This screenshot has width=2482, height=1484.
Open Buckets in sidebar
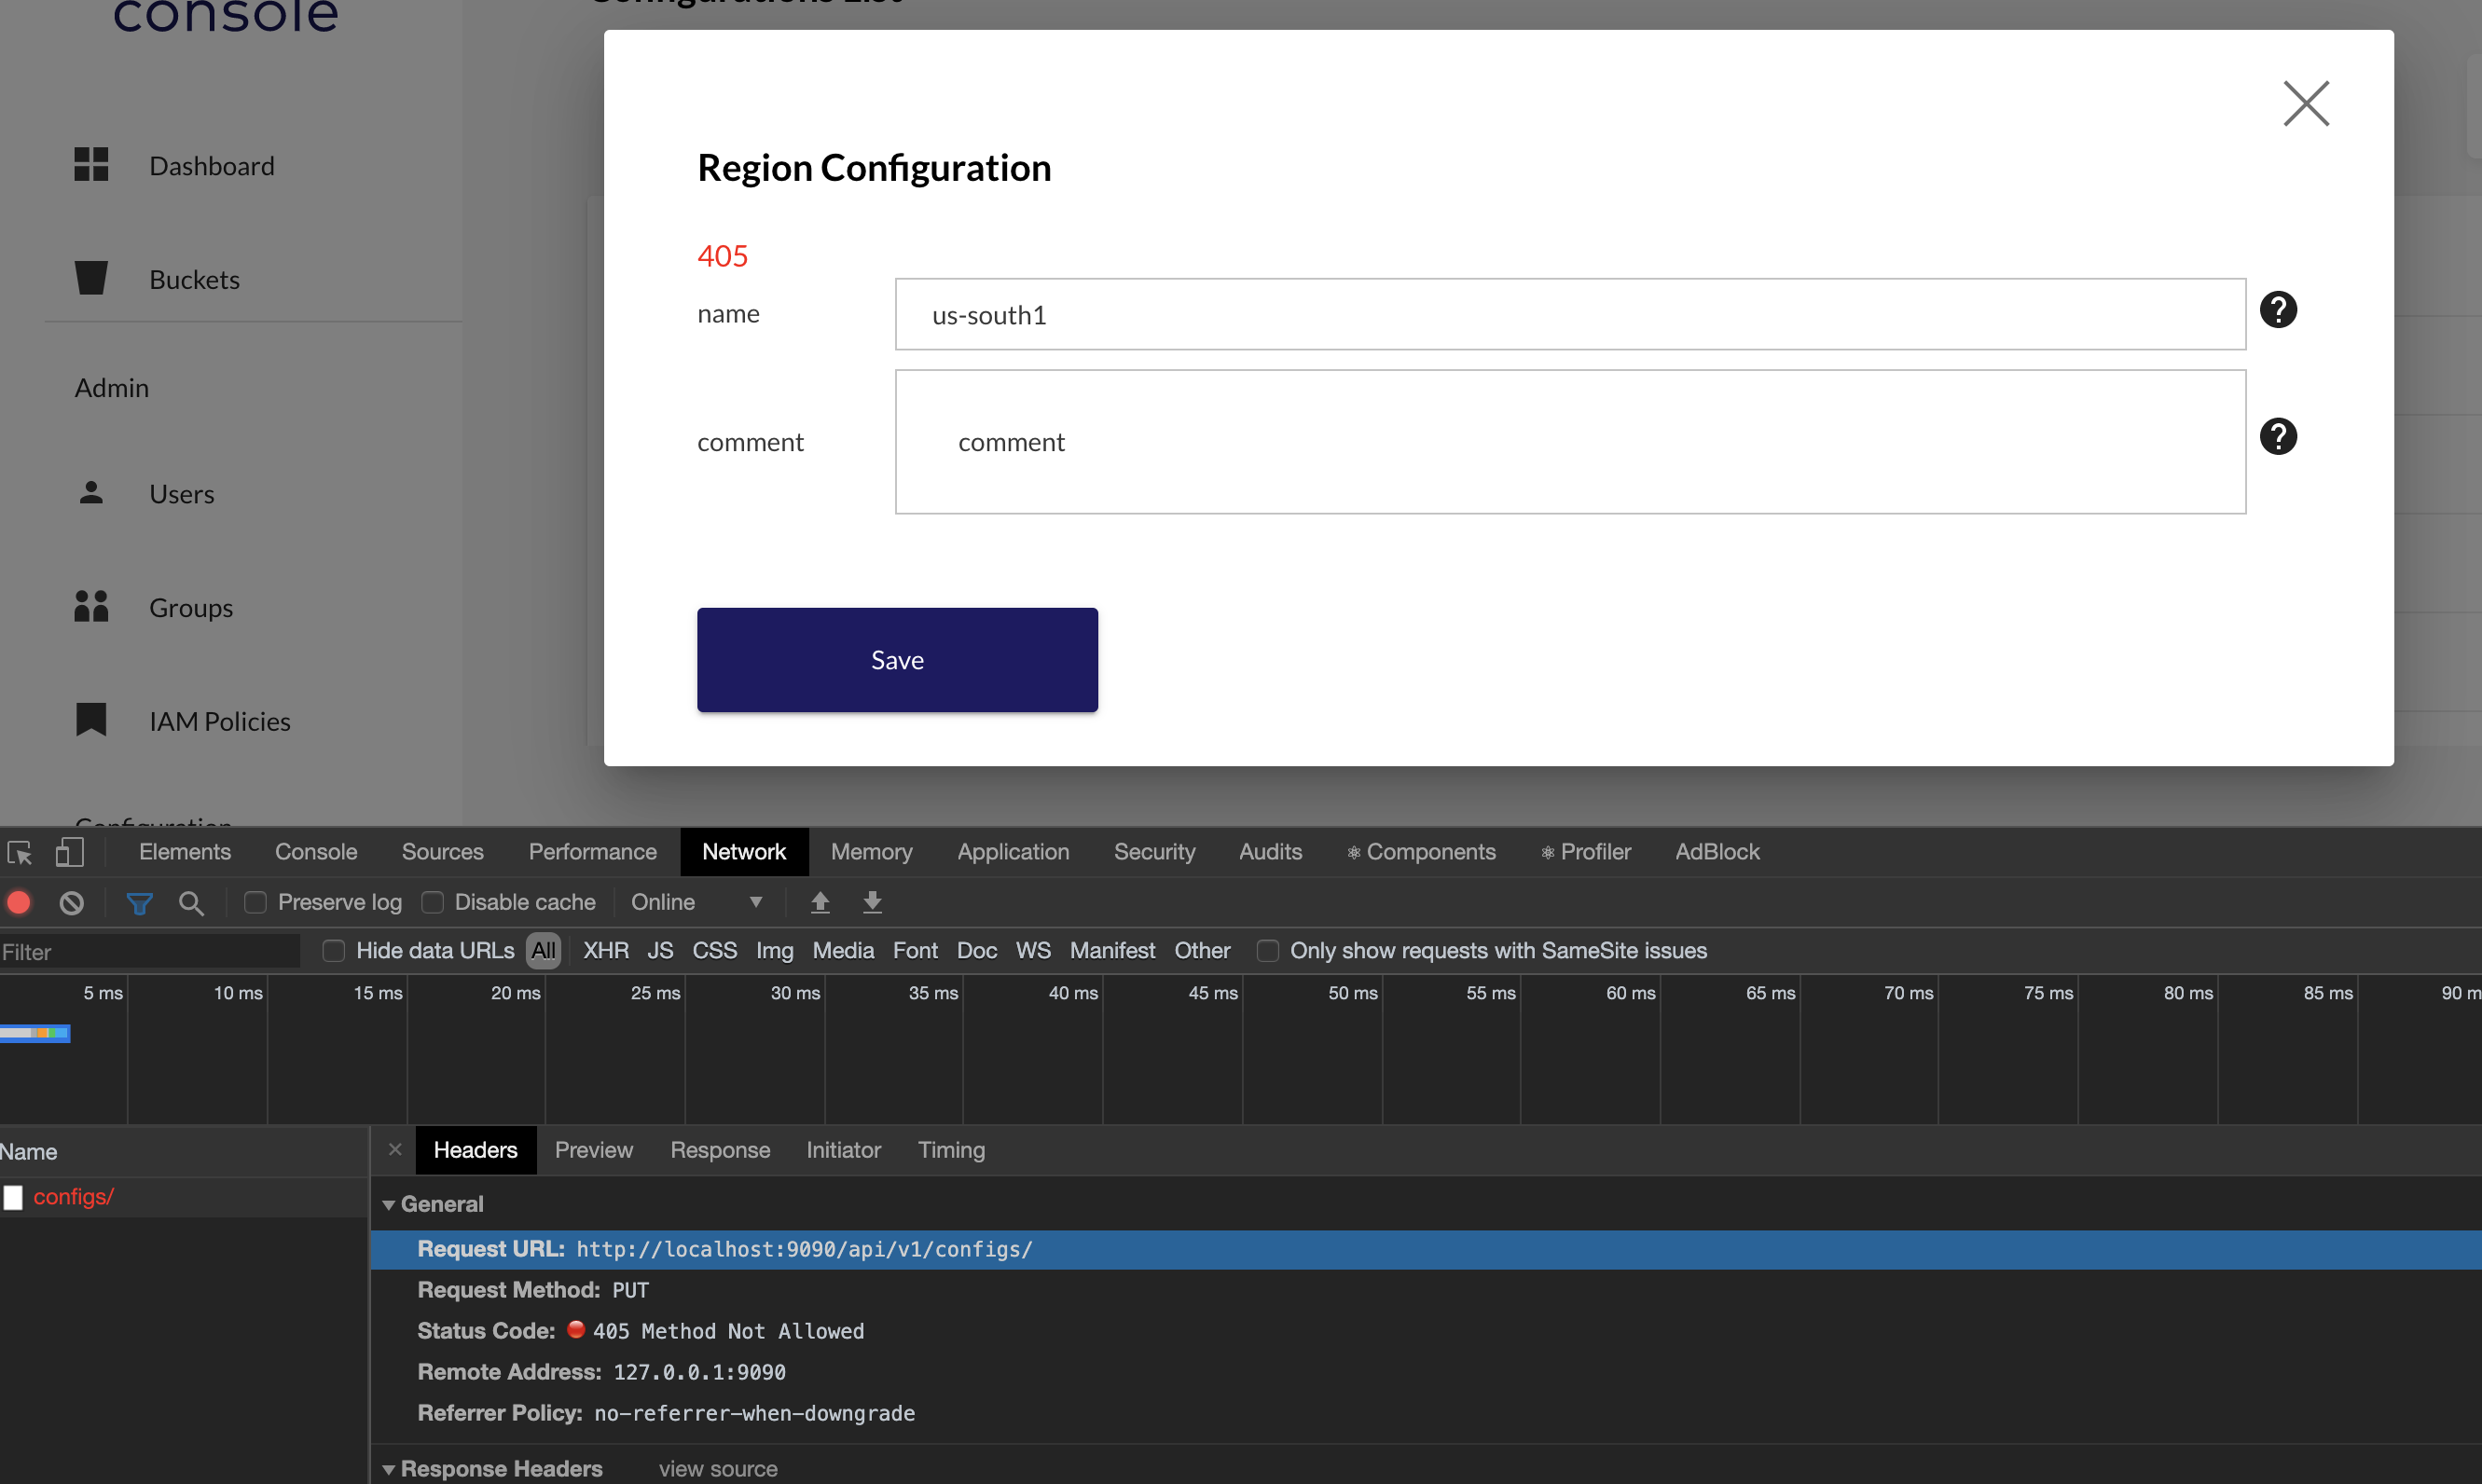(x=195, y=280)
